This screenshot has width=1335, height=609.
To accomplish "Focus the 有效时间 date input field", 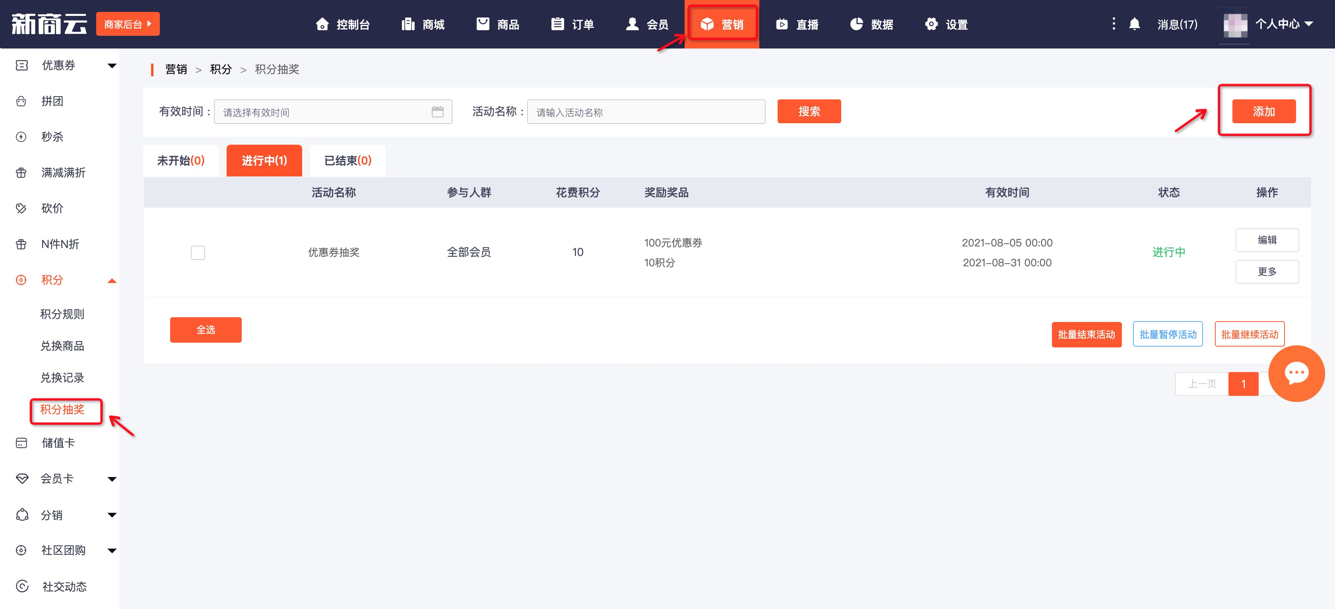I will [333, 111].
